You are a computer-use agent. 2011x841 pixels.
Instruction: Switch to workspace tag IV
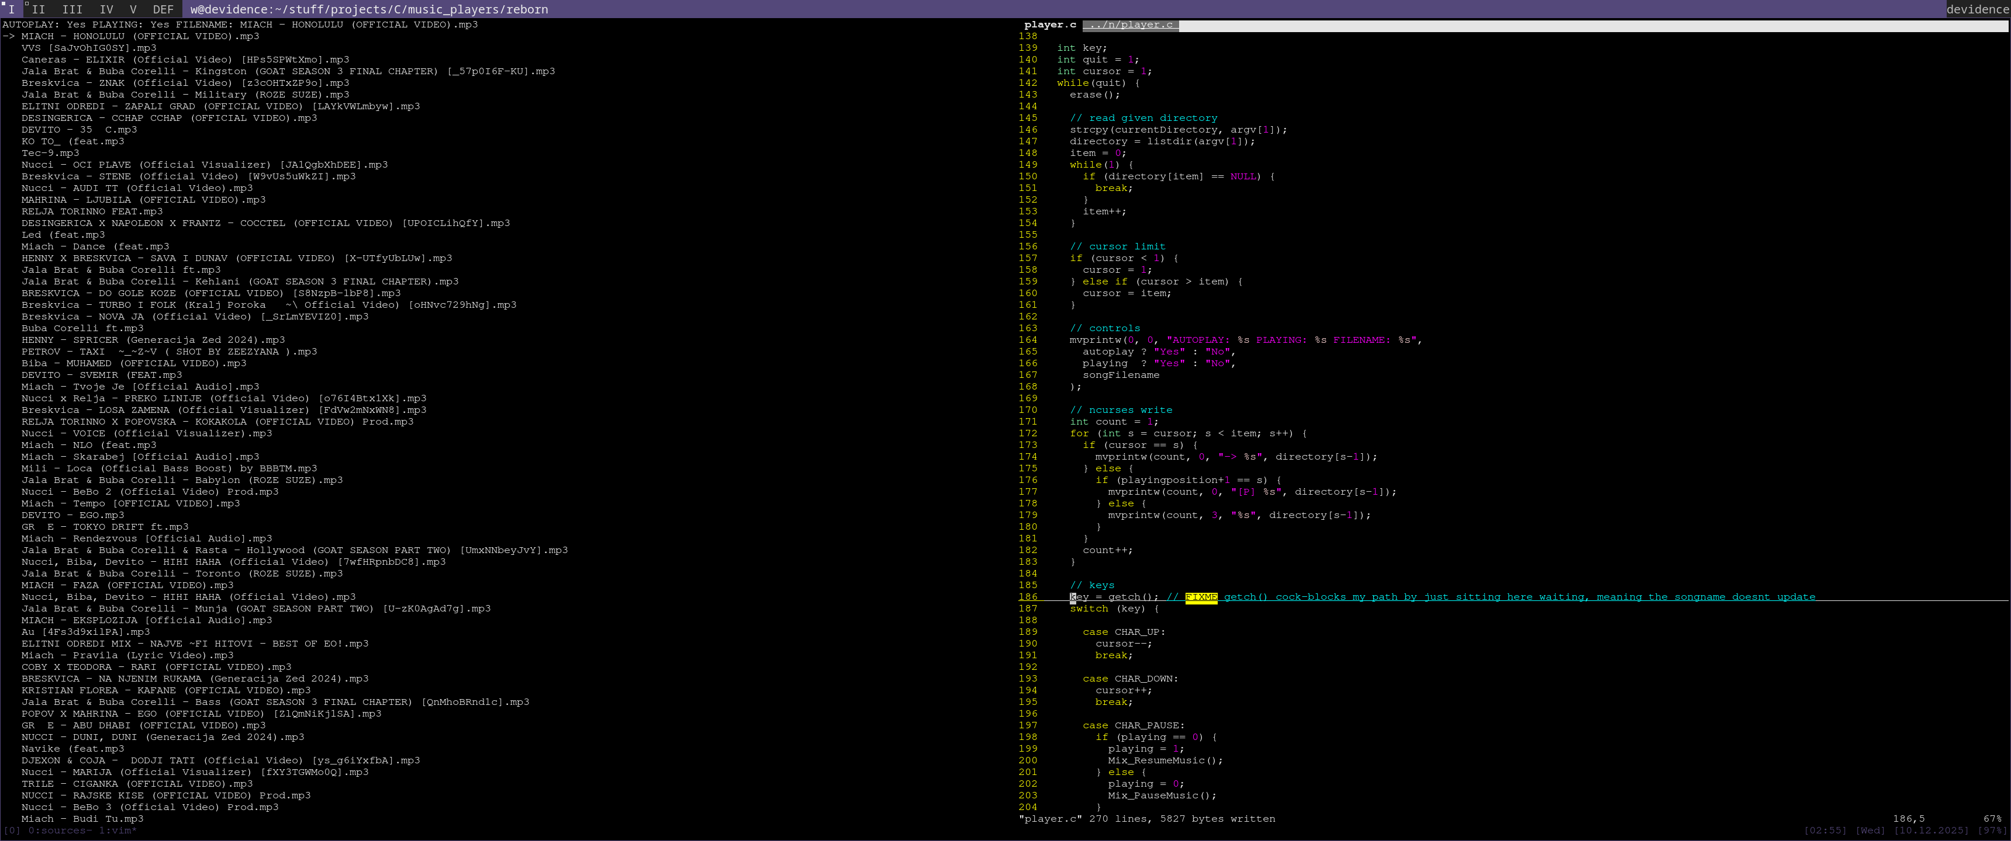point(106,9)
